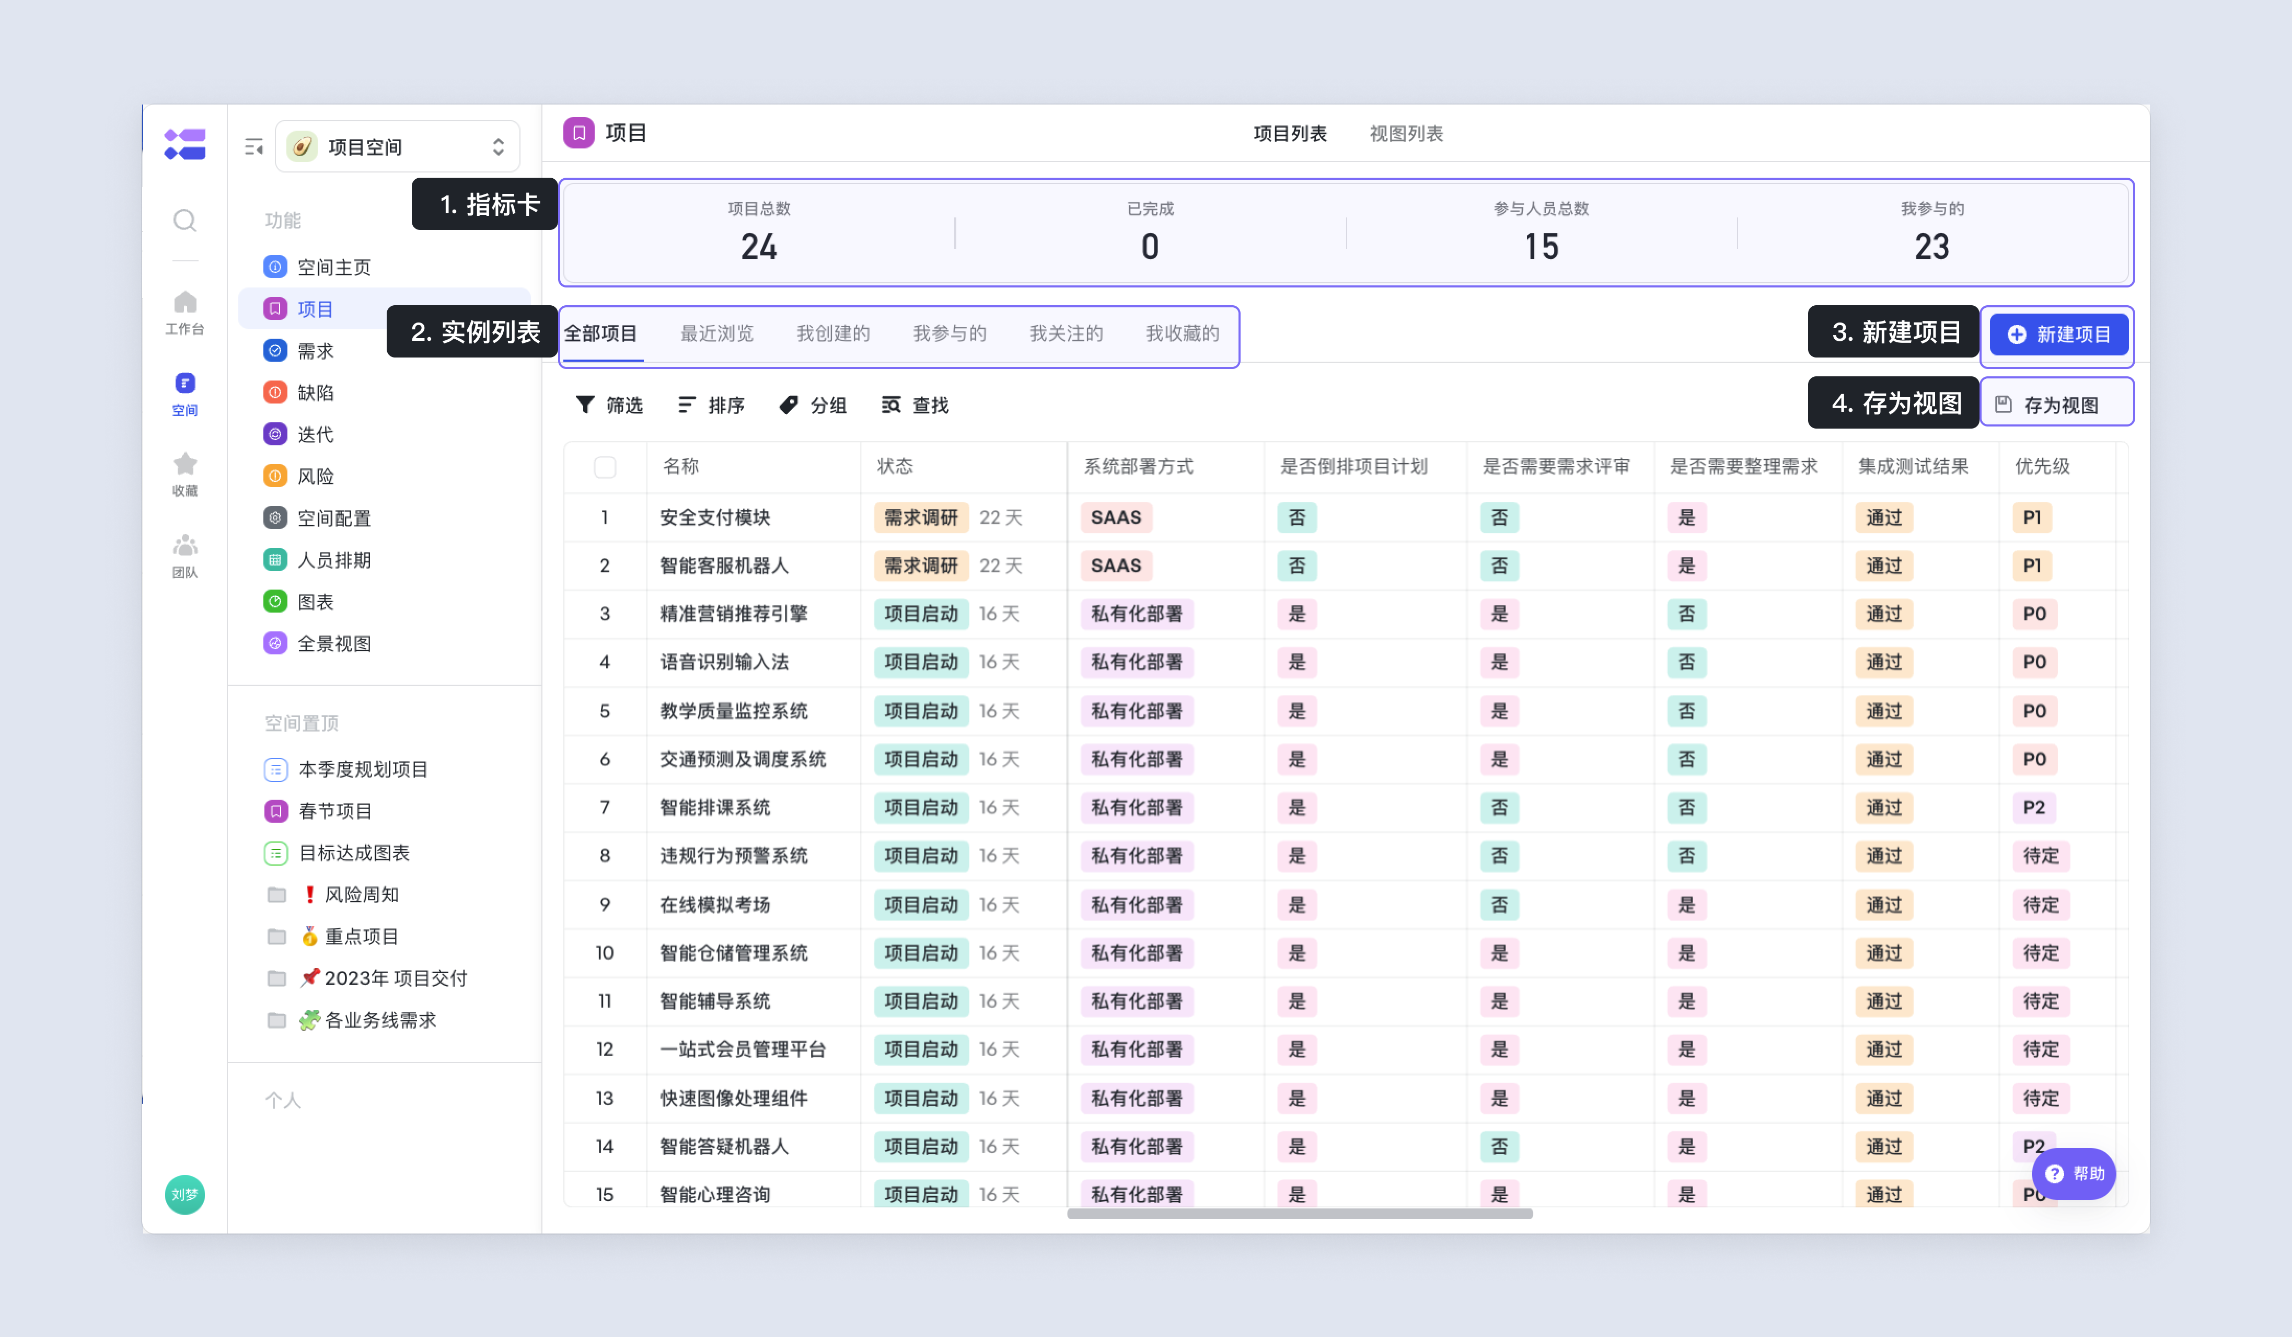Open 空间配置 settings in the sidebar
This screenshot has height=1337, width=2292.
coord(384,518)
